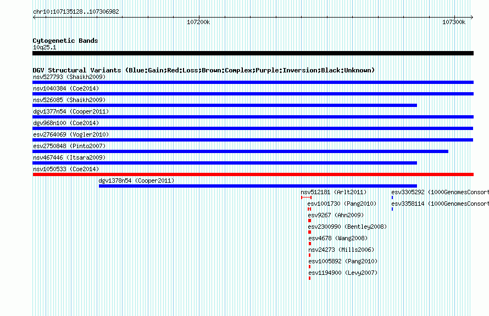This screenshot has width=489, height=316.
Task: Click the 10q25.1 band label
Action: 45,47
